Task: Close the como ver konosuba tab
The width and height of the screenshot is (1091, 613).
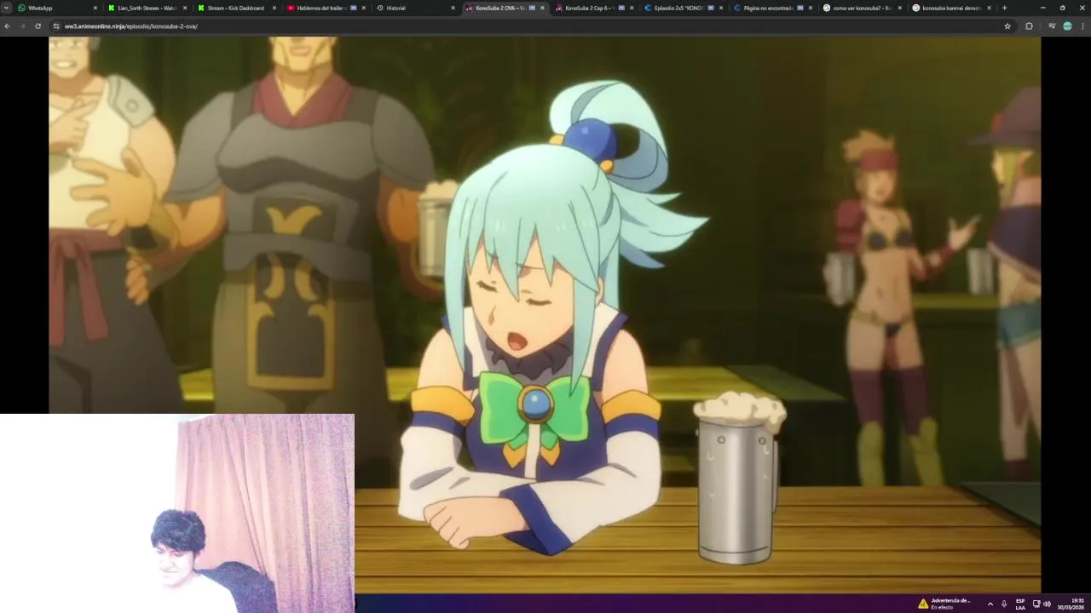Action: tap(900, 8)
